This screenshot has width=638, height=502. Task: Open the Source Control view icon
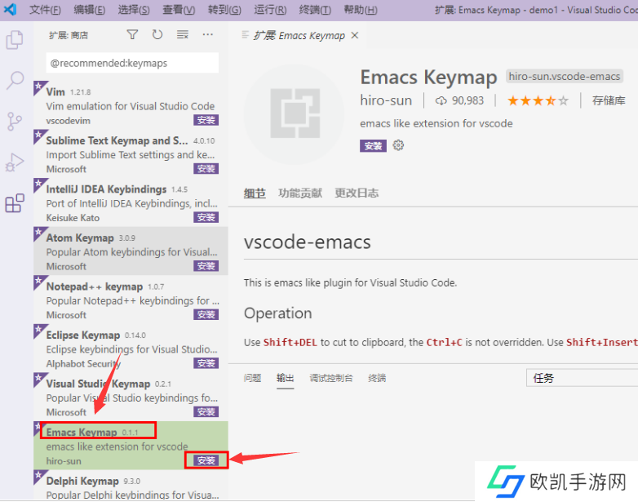(x=15, y=122)
